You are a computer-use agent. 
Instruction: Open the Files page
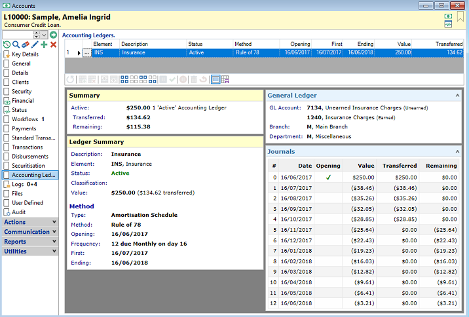pos(17,193)
